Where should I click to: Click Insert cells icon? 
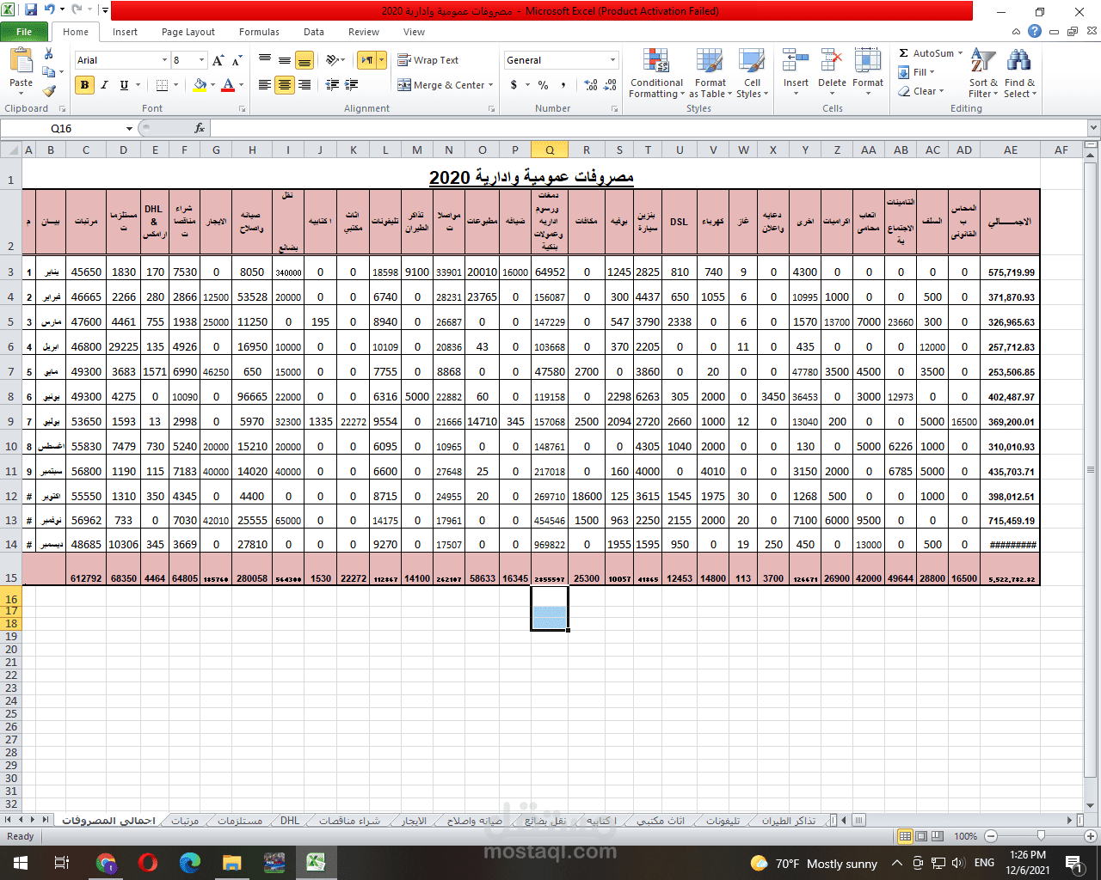pyautogui.click(x=796, y=61)
